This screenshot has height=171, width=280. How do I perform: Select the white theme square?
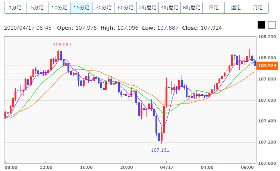(x=272, y=25)
